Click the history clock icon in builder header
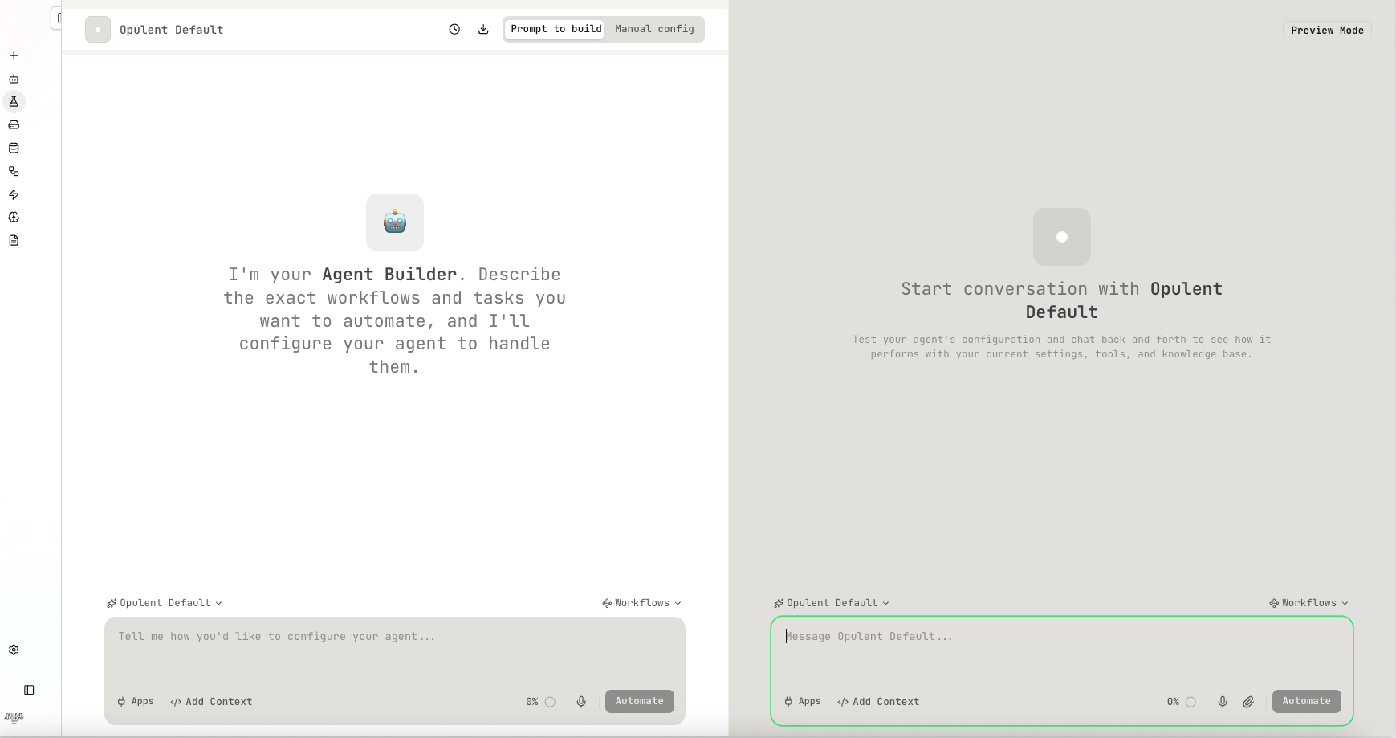 [x=454, y=29]
